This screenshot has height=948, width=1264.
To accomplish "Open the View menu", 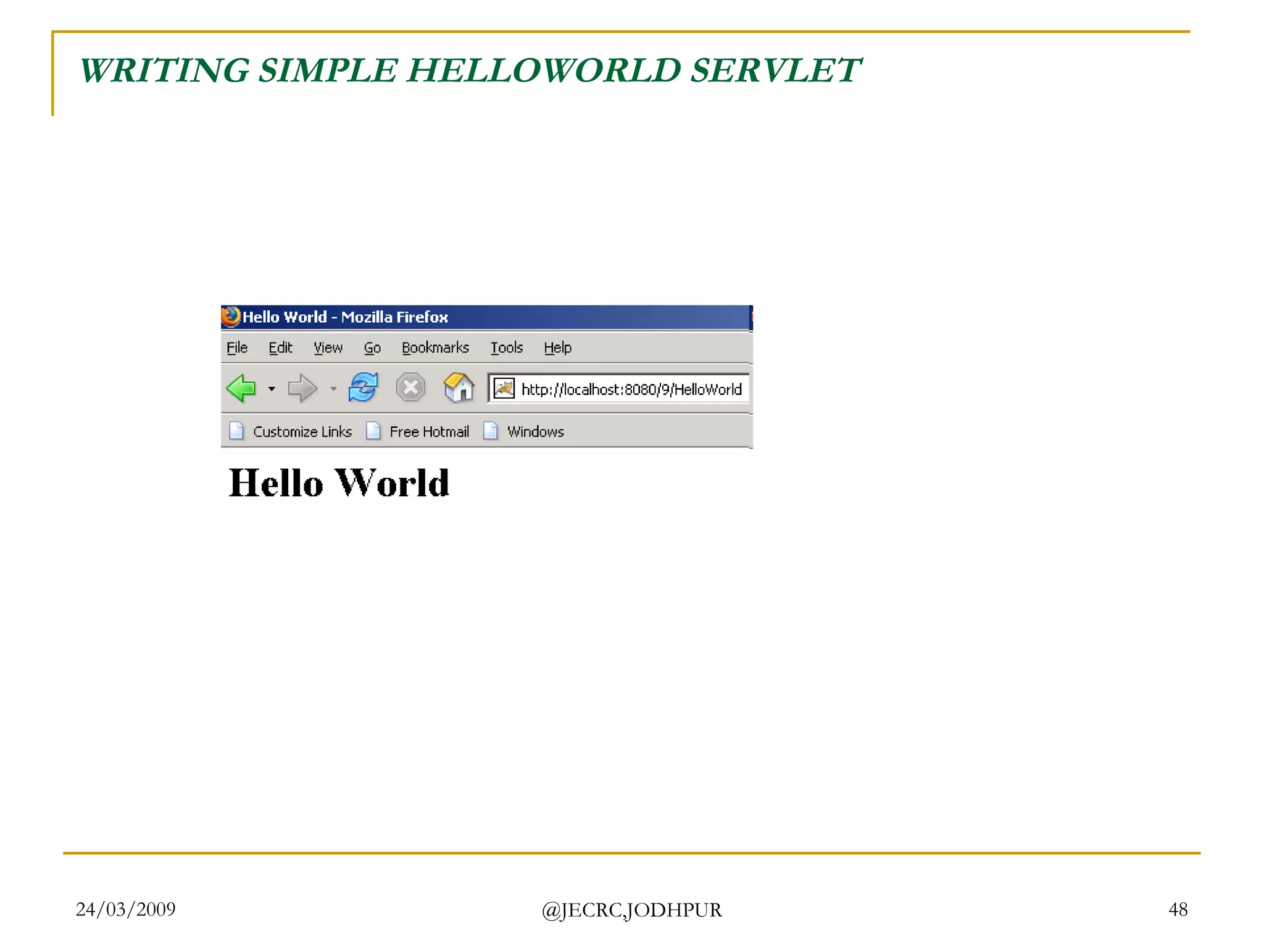I will (x=328, y=348).
